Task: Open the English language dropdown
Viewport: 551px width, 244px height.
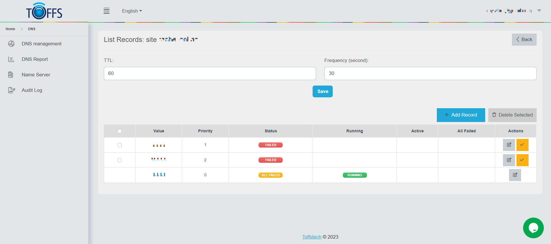Action: tap(132, 11)
